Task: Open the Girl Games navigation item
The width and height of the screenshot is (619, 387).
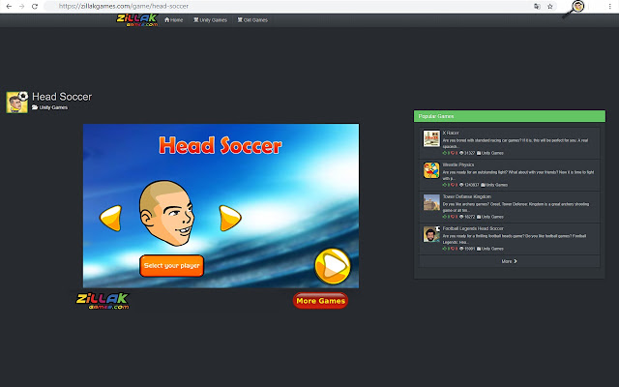Action: 252,20
